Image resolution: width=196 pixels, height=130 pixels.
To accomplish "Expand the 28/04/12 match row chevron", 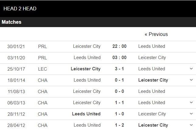I will click(x=191, y=125).
